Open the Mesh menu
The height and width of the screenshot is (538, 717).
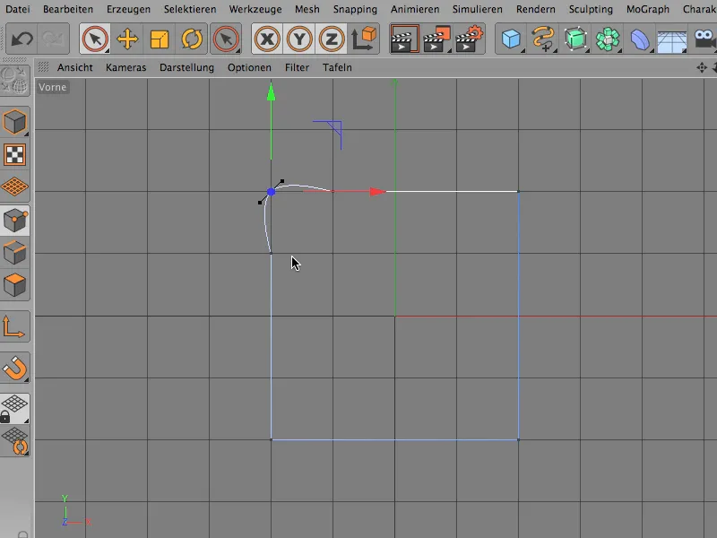[x=307, y=9]
